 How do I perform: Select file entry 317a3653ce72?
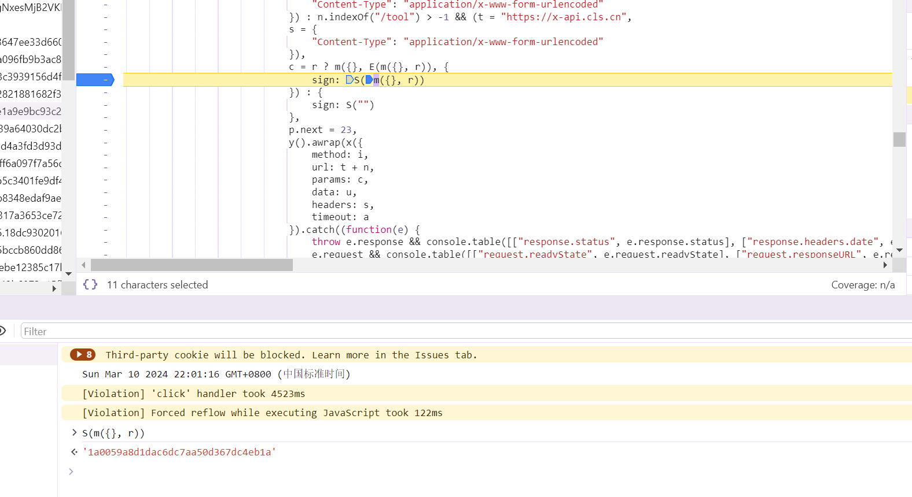point(31,215)
